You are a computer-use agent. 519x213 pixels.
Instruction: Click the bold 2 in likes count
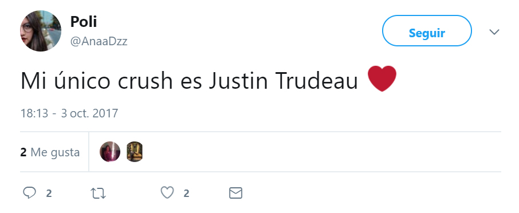point(23,152)
